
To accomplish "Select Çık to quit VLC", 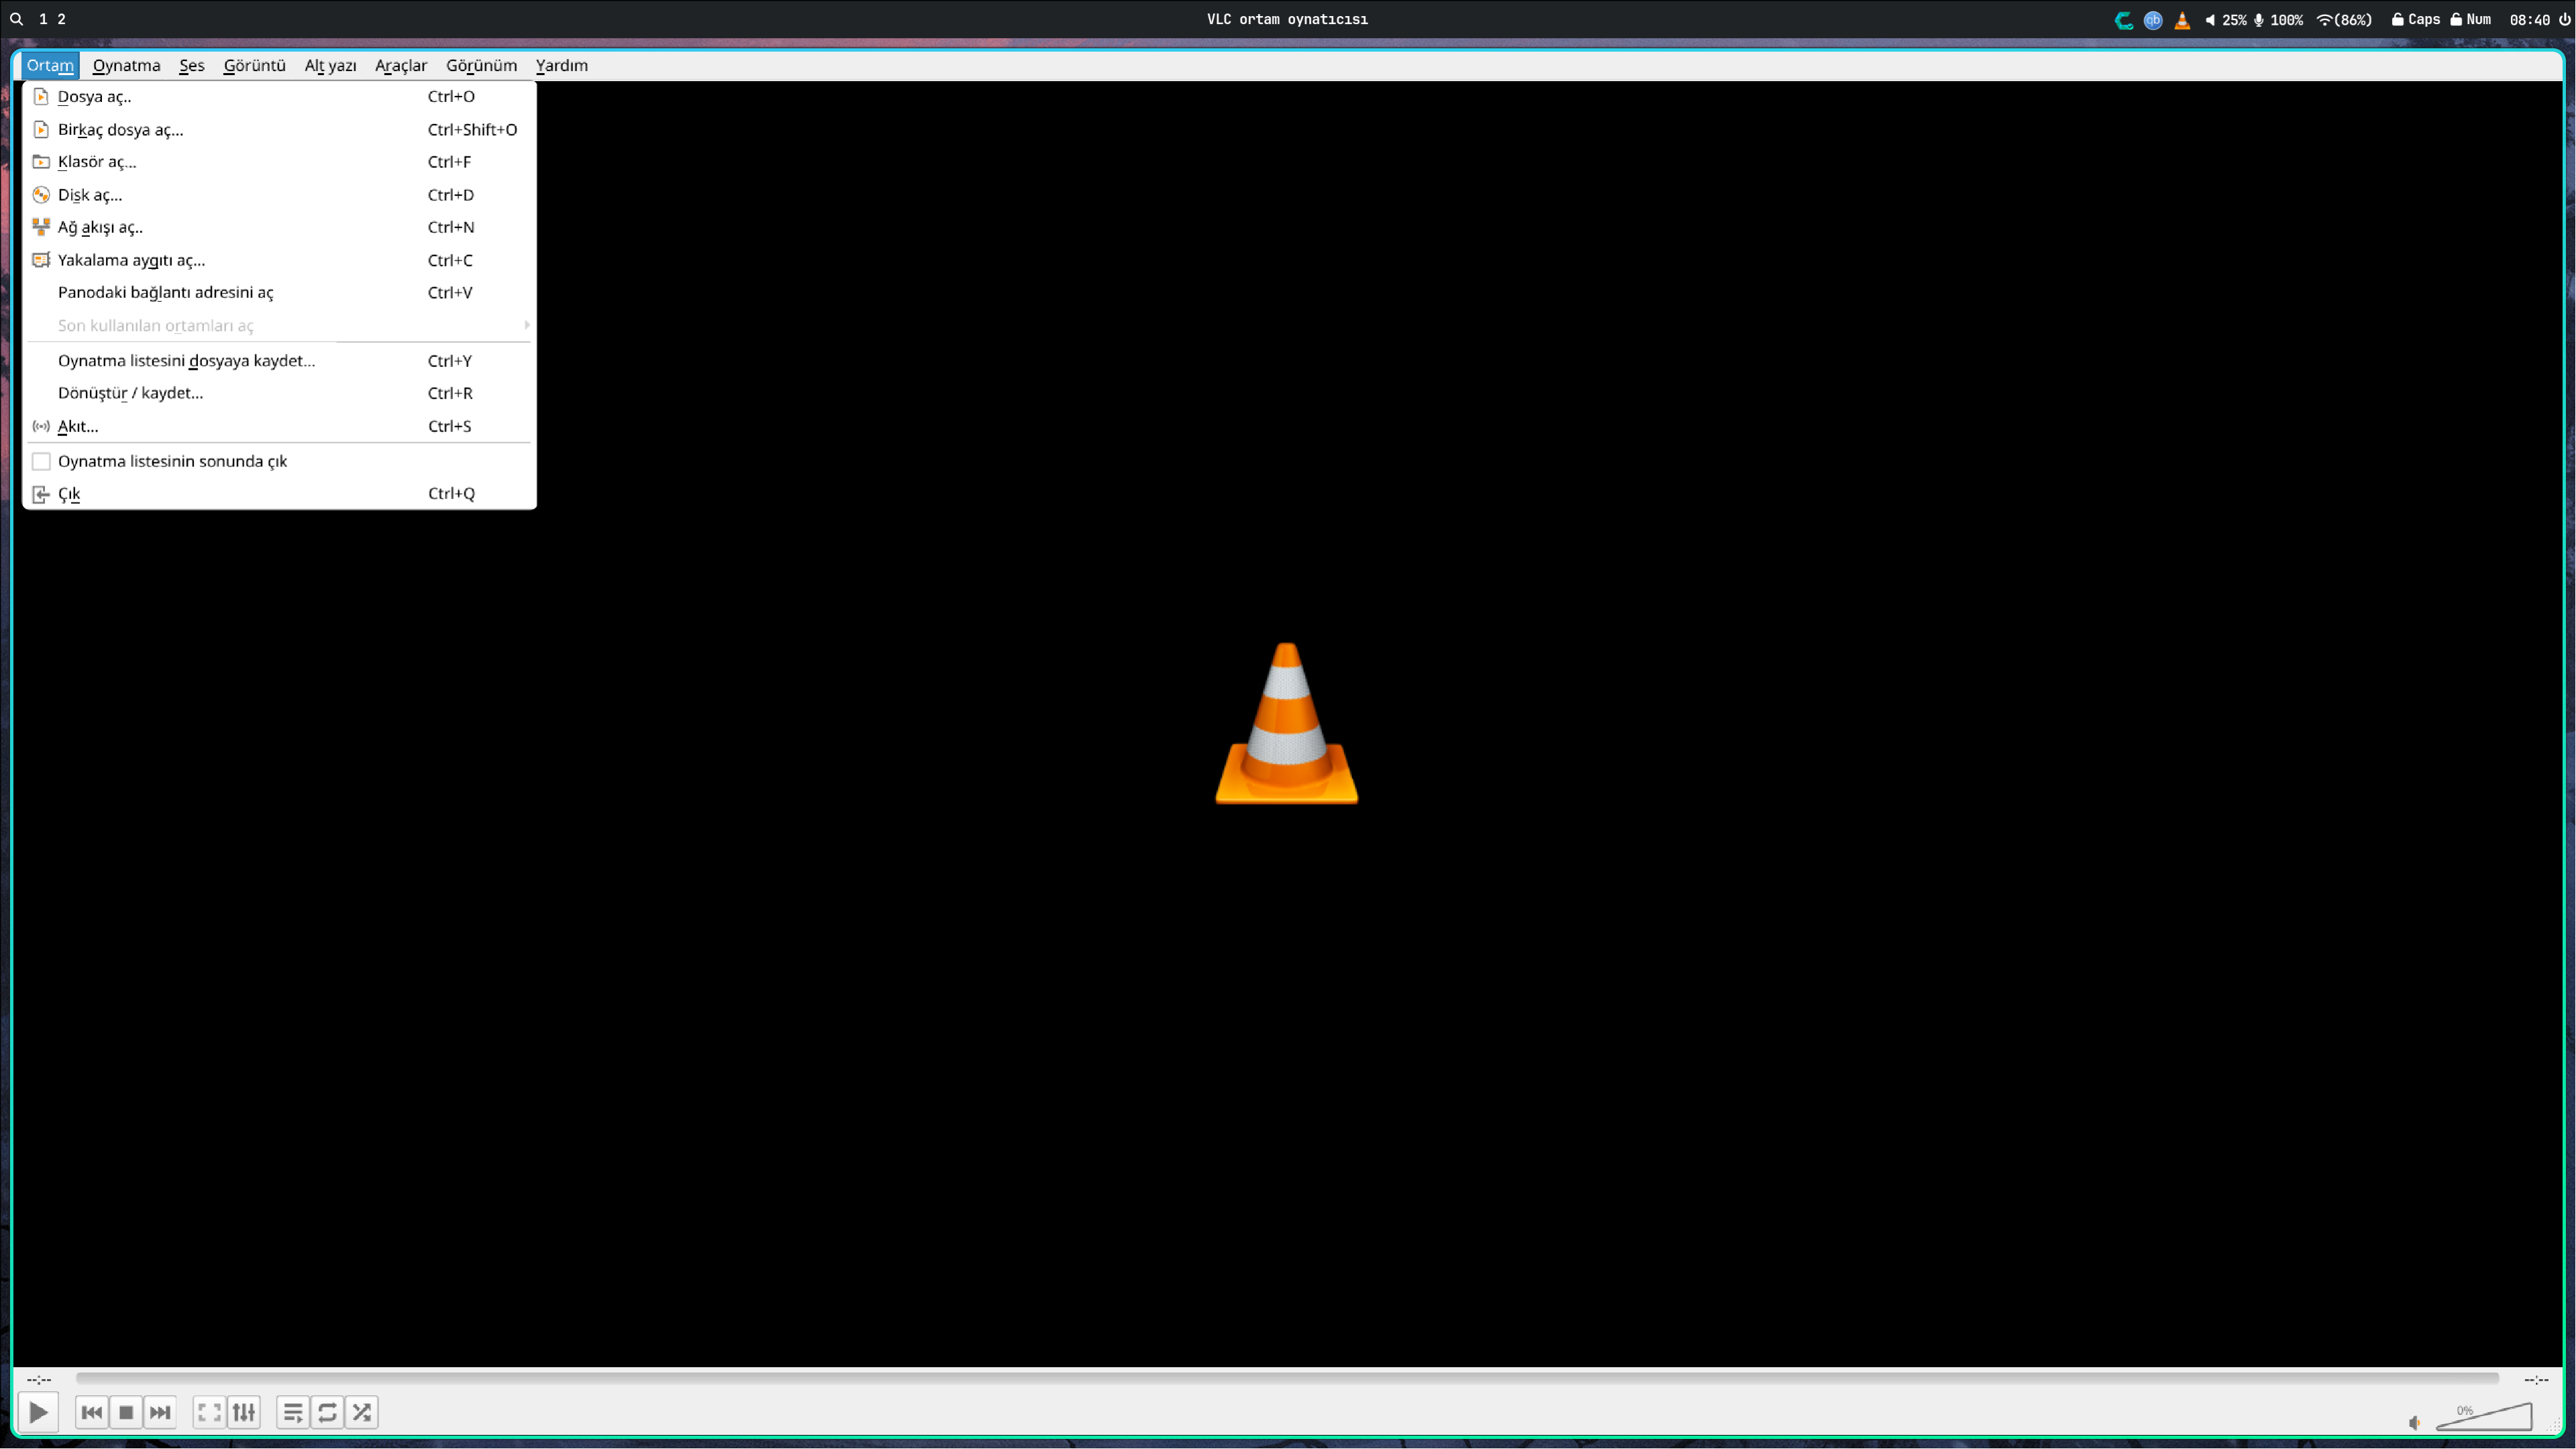I will click(x=279, y=494).
